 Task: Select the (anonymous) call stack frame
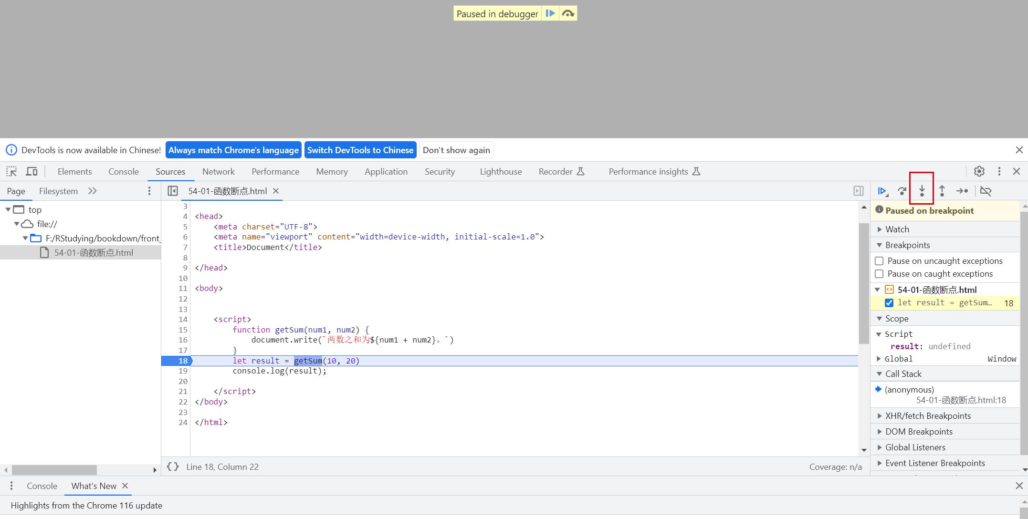click(x=945, y=394)
